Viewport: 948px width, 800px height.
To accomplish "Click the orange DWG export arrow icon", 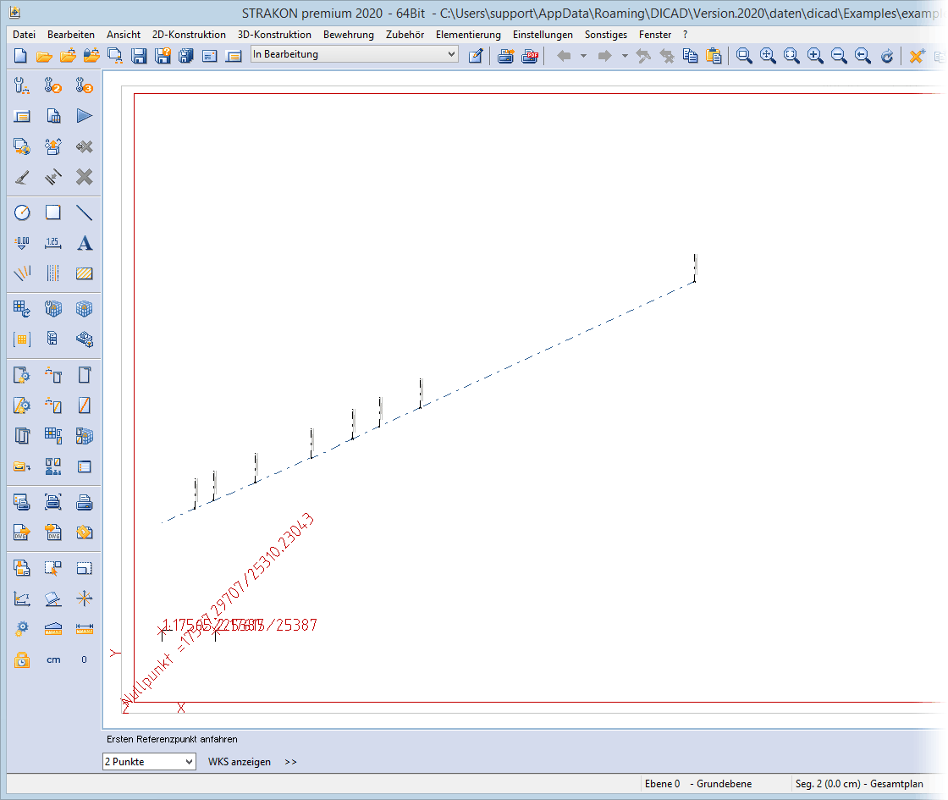I will pos(22,532).
